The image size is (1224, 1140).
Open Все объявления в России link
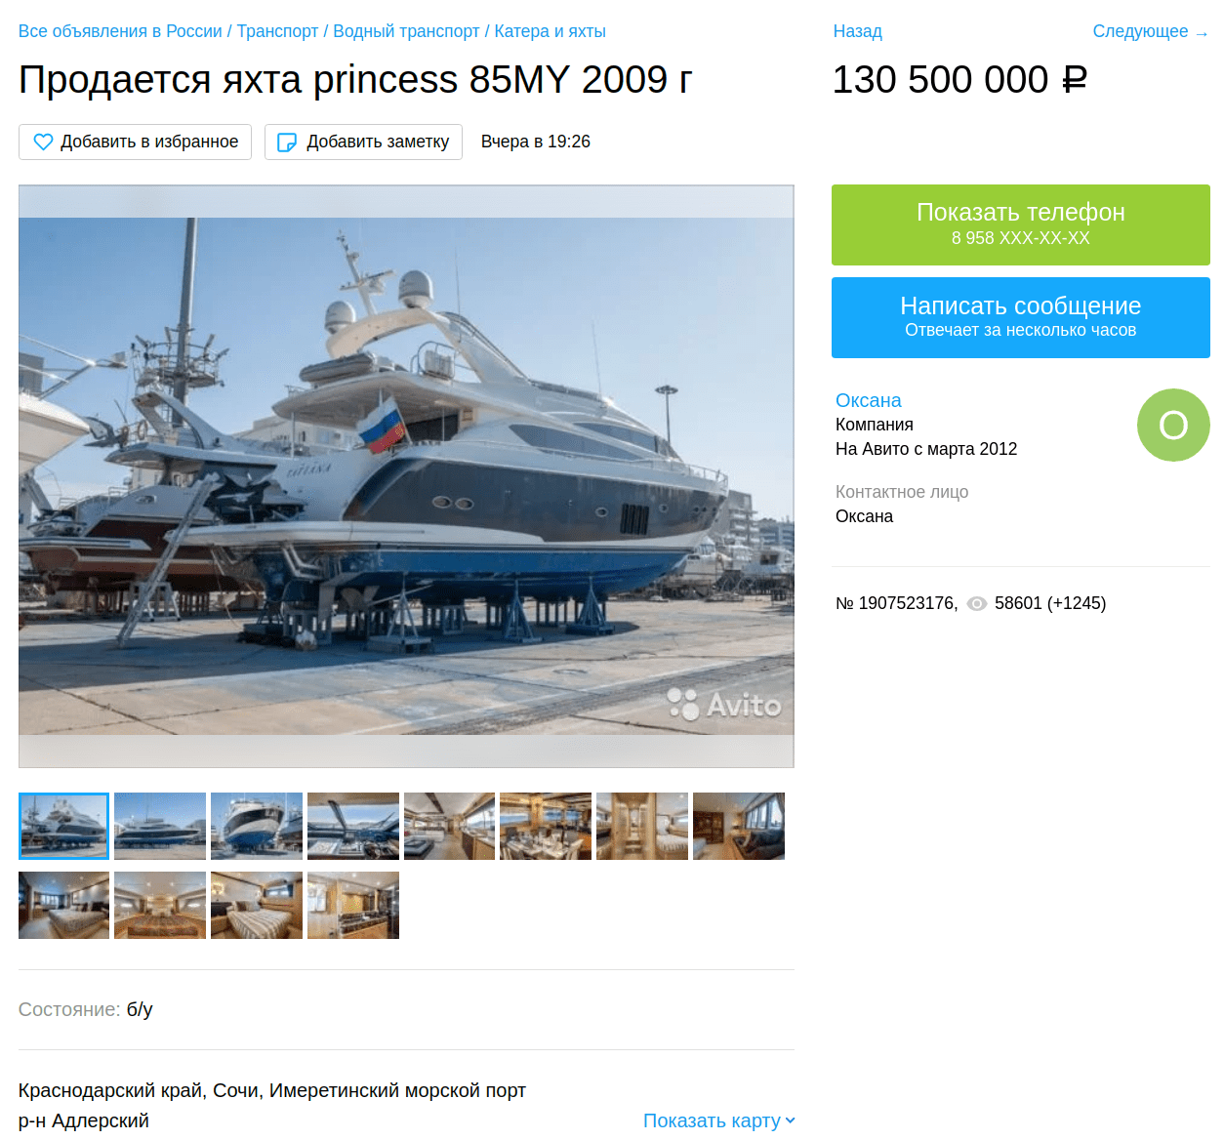click(x=120, y=31)
